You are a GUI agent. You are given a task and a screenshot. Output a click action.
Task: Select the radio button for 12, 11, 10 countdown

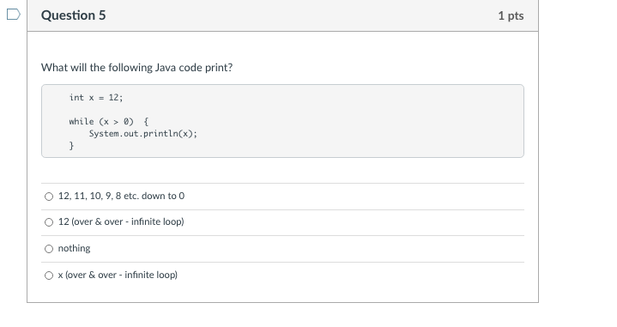point(49,197)
